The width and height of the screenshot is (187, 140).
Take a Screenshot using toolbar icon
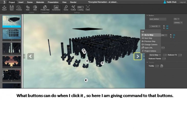click(x=56, y=7)
